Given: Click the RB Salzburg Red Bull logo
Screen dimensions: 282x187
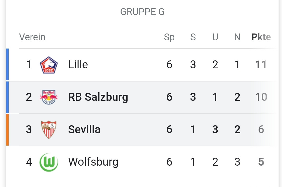Looking at the screenshot, I should click(x=49, y=97).
